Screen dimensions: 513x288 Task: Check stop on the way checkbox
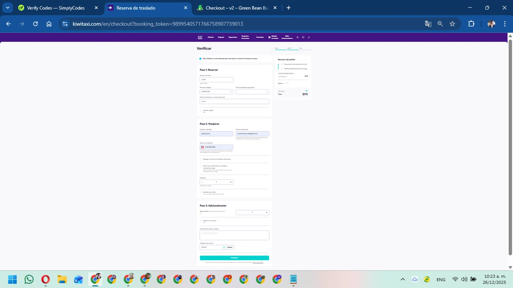pyautogui.click(x=201, y=221)
